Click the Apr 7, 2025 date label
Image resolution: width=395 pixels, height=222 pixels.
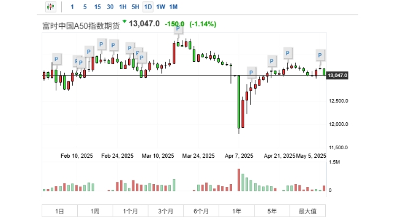click(x=239, y=156)
